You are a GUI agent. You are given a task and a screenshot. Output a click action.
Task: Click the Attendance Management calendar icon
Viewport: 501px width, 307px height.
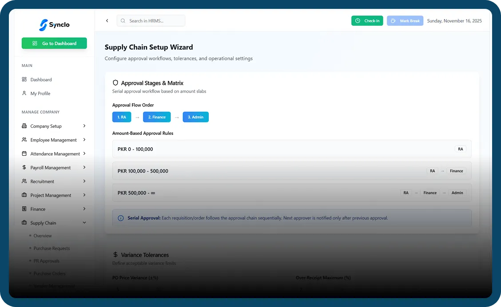pyautogui.click(x=24, y=154)
